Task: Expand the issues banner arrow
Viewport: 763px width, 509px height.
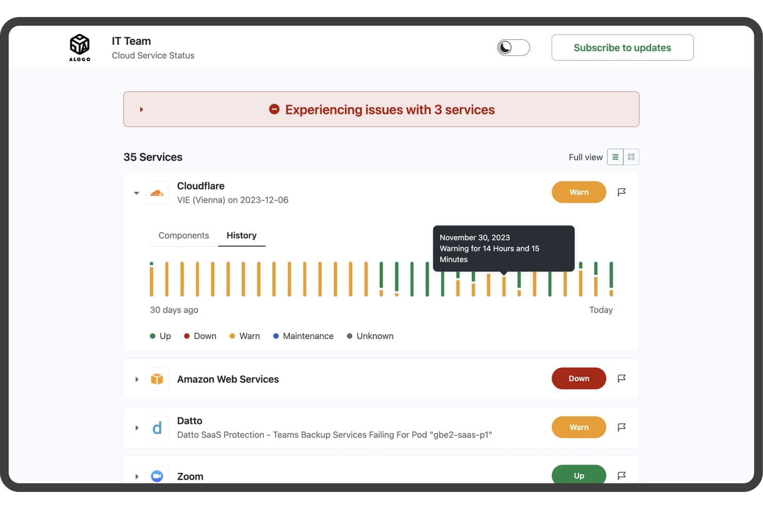Action: [x=141, y=109]
